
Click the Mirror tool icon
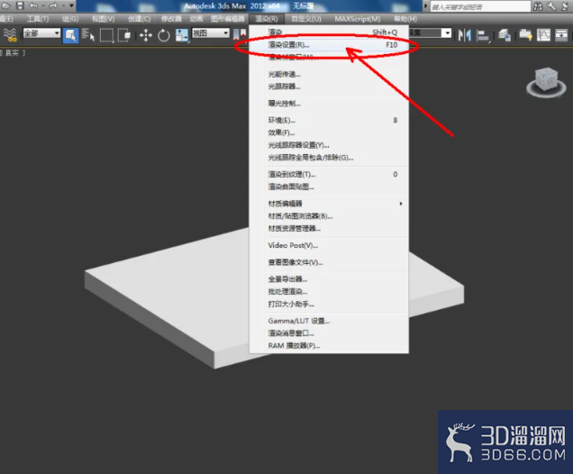pos(465,35)
